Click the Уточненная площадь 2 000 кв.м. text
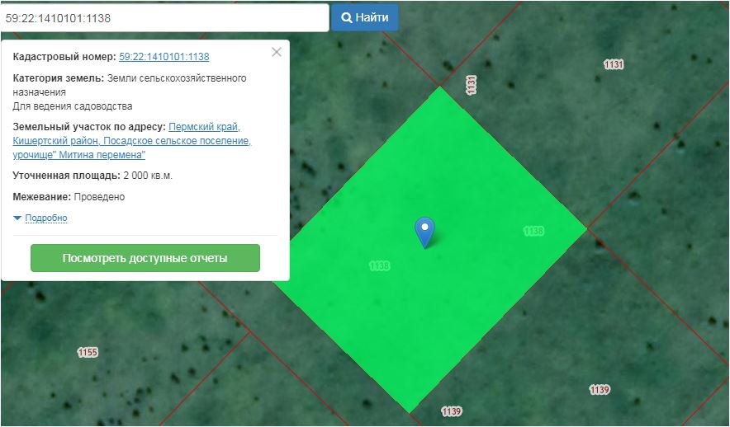Viewport: 730px width, 427px height. (92, 176)
